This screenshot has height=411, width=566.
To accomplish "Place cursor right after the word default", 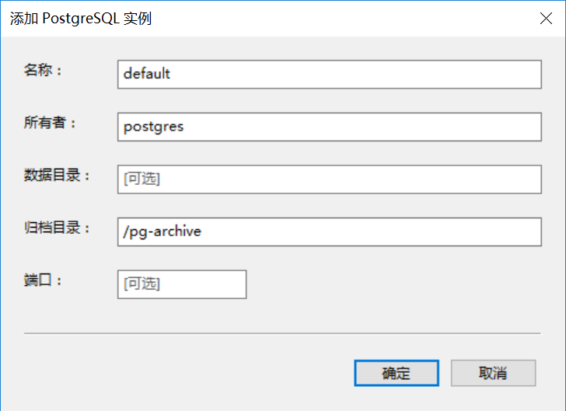I will (172, 75).
